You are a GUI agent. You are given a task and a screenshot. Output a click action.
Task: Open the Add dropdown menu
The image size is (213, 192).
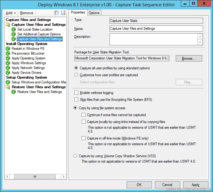tap(11, 13)
